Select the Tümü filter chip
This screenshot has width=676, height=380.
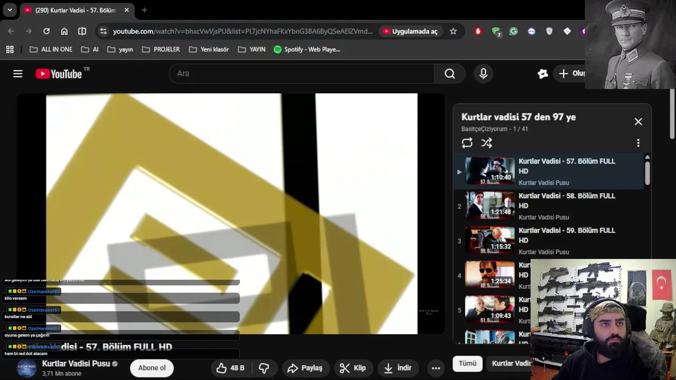(x=467, y=363)
